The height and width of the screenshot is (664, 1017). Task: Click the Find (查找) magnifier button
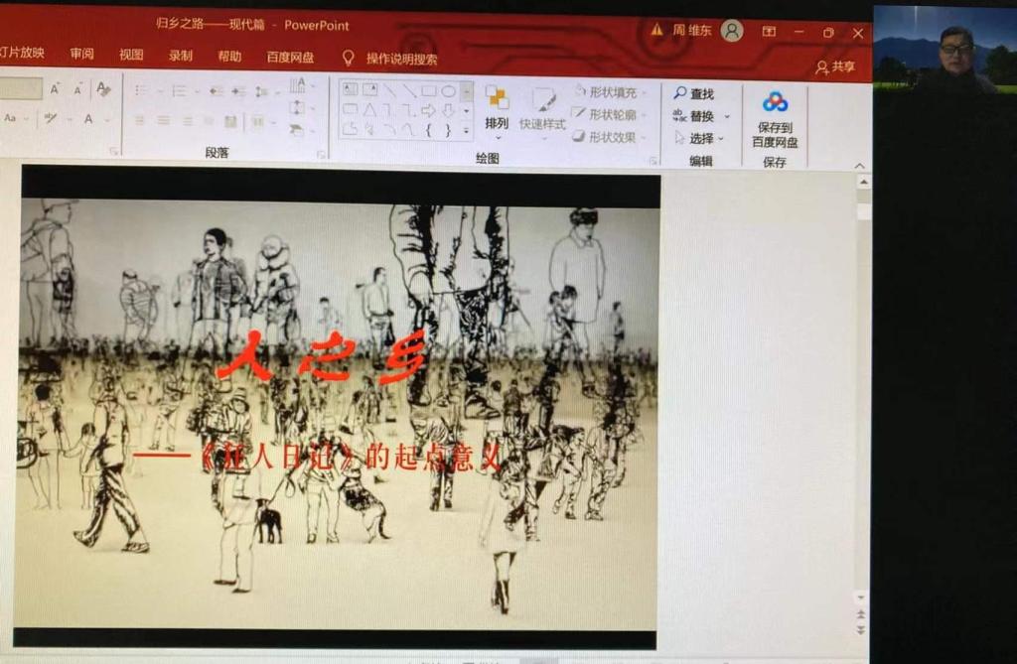point(694,93)
